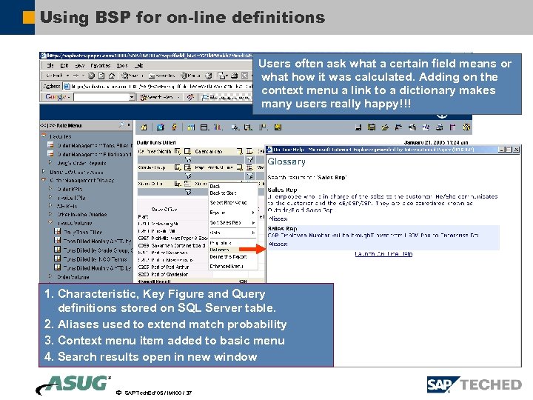Open the Favorites menu in Internet Explorer

point(100,65)
